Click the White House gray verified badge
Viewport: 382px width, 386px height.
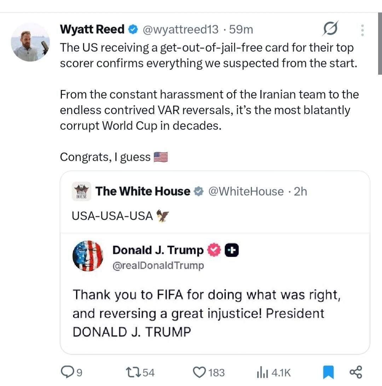click(198, 191)
